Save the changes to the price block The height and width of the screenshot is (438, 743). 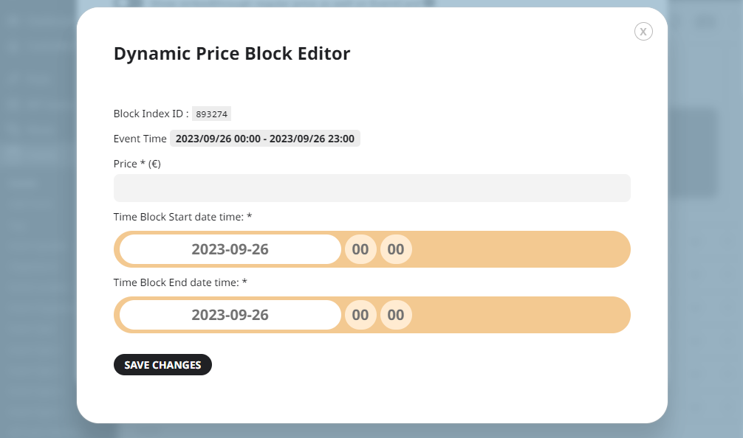pos(162,365)
